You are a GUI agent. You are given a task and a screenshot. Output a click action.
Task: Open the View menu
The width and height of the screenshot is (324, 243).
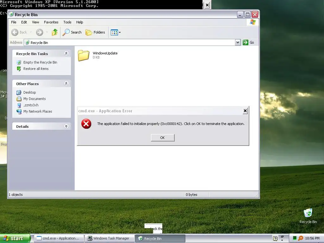35,22
